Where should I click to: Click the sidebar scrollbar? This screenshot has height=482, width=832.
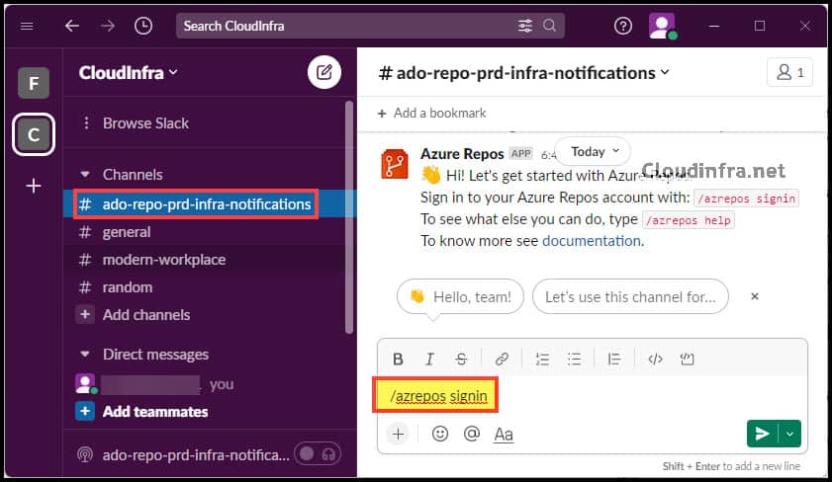coord(348,217)
